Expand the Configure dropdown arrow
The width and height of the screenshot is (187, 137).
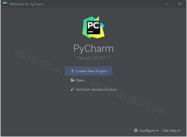coord(157,131)
